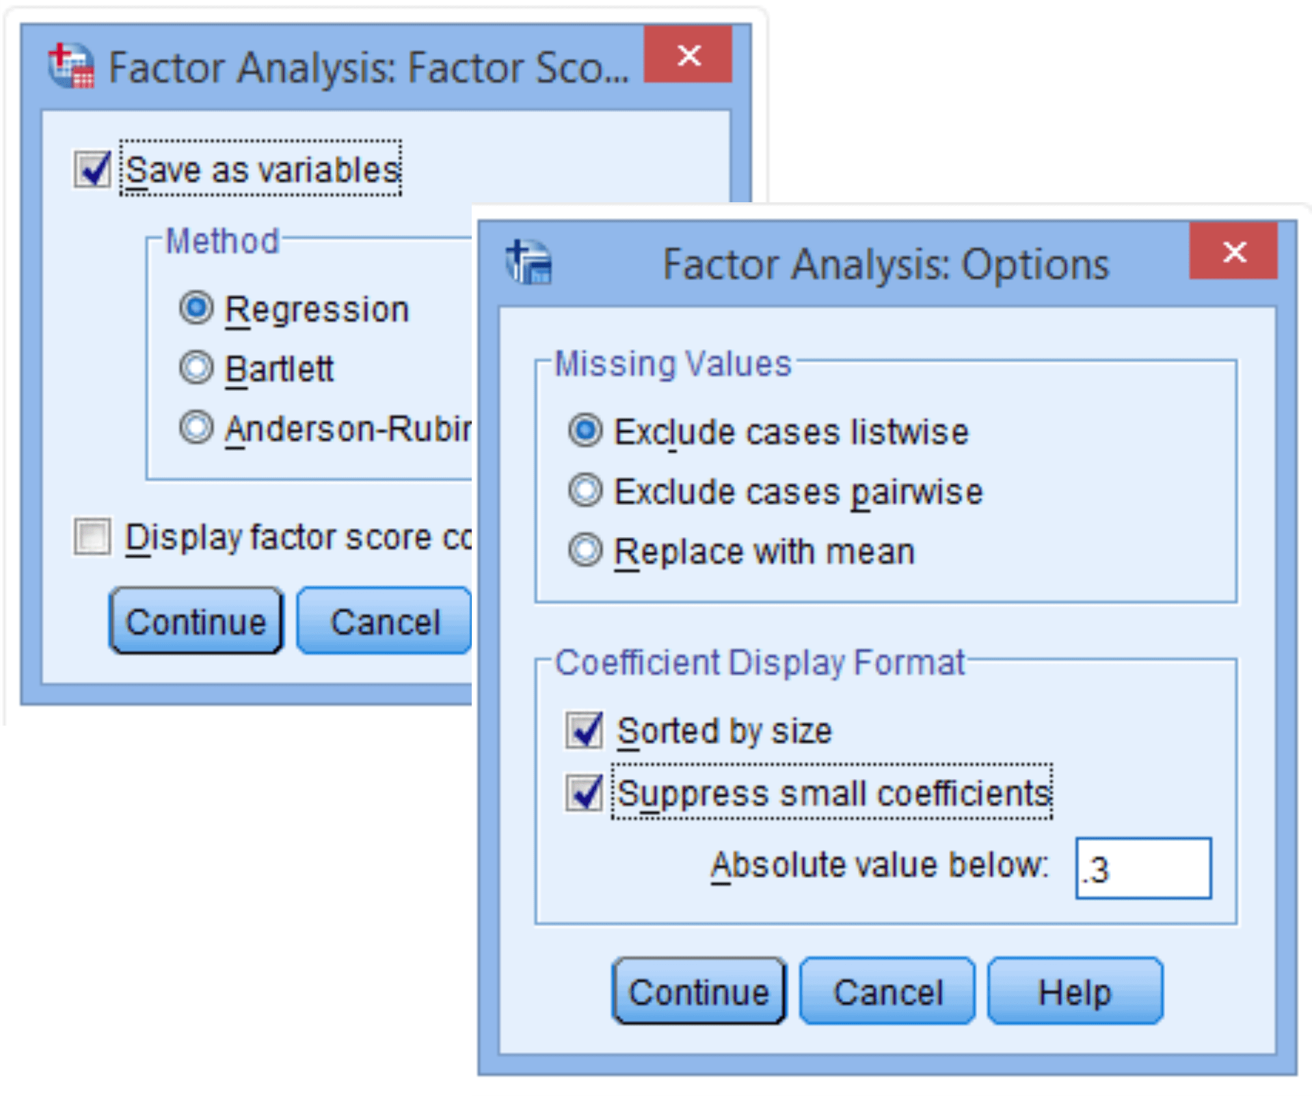
Task: Close the Factor Analysis Options dialog
Action: [1234, 253]
